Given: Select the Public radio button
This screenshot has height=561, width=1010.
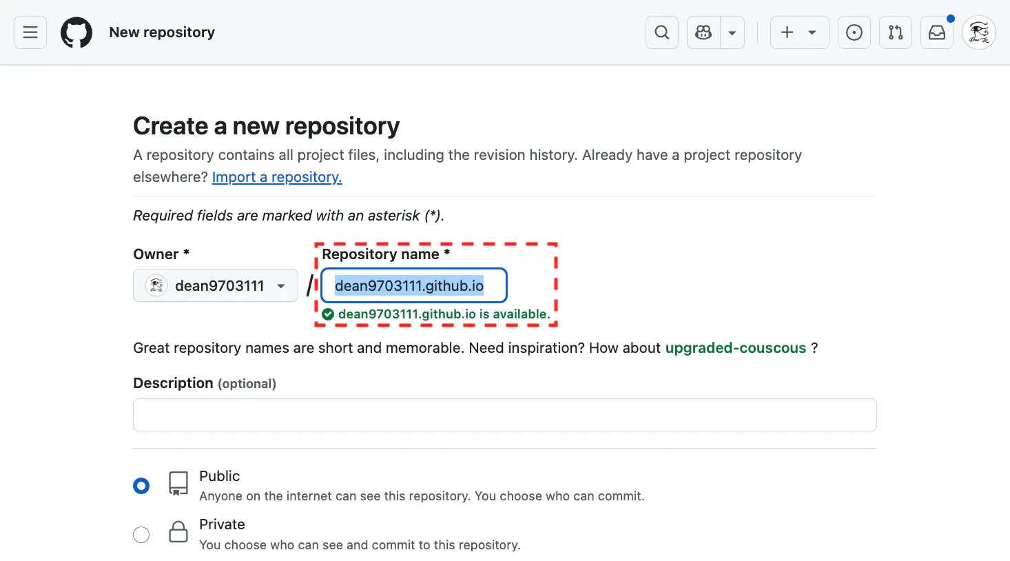Looking at the screenshot, I should (x=141, y=486).
